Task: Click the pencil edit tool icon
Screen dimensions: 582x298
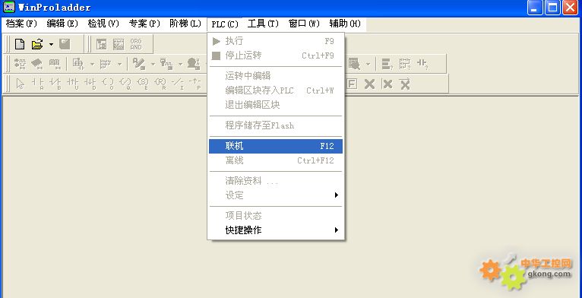Action: pyautogui.click(x=139, y=64)
